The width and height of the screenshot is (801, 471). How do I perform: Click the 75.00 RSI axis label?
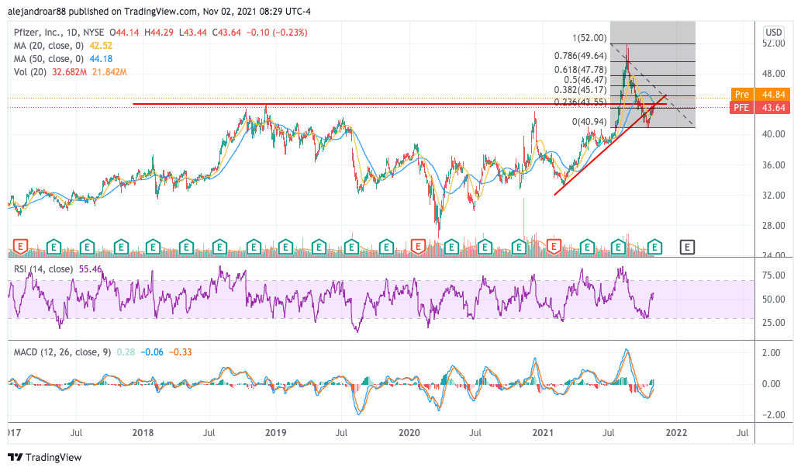(773, 275)
